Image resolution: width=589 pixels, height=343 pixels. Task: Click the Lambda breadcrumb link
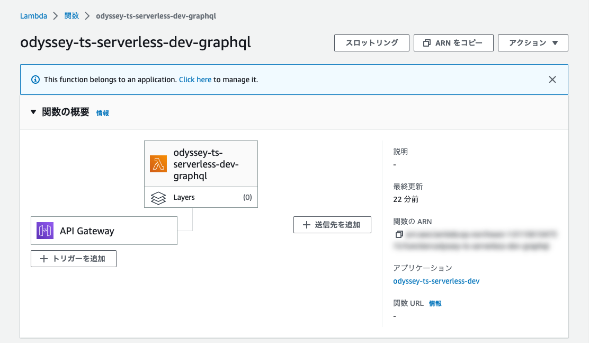pyautogui.click(x=33, y=16)
